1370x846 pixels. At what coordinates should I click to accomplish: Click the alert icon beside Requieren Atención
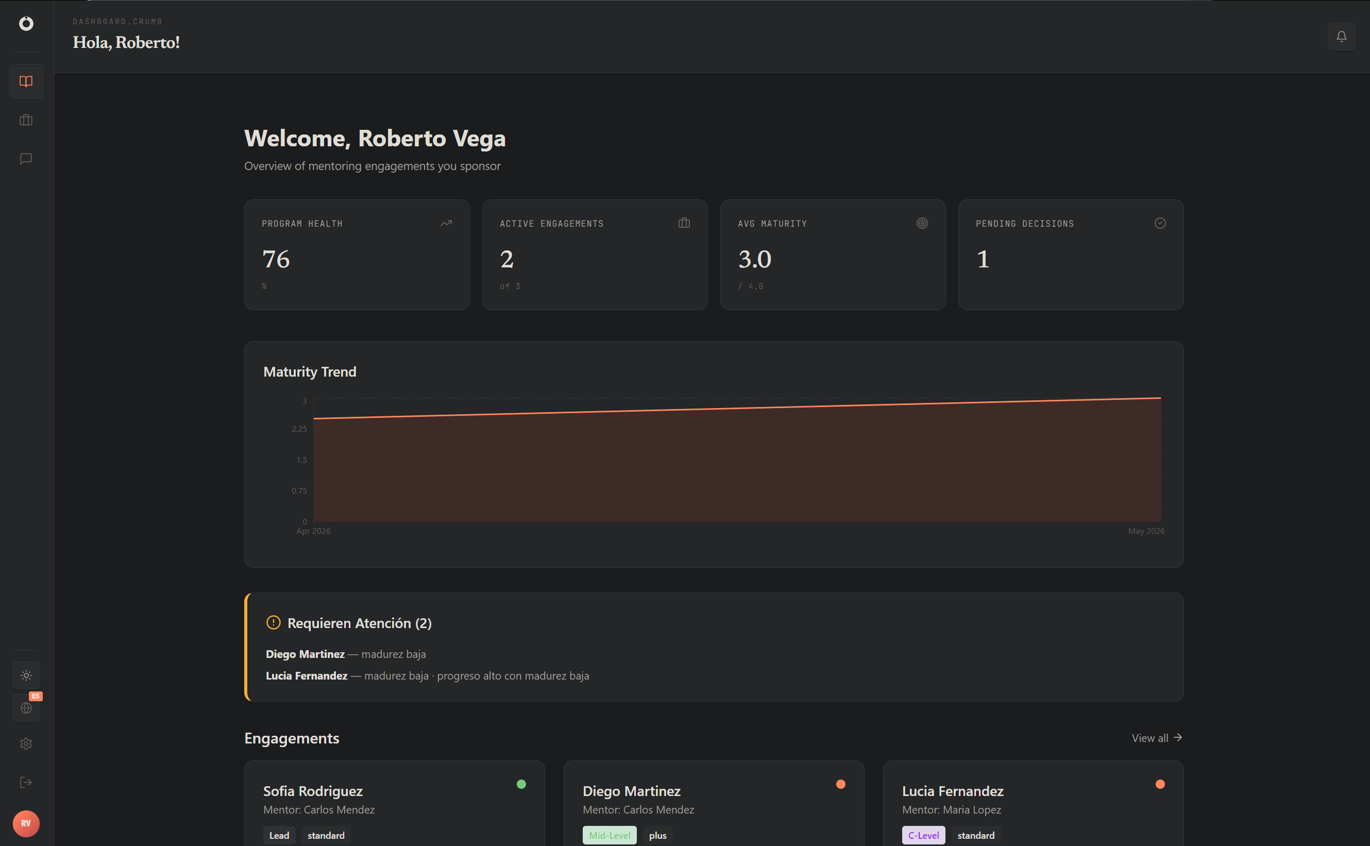tap(273, 623)
